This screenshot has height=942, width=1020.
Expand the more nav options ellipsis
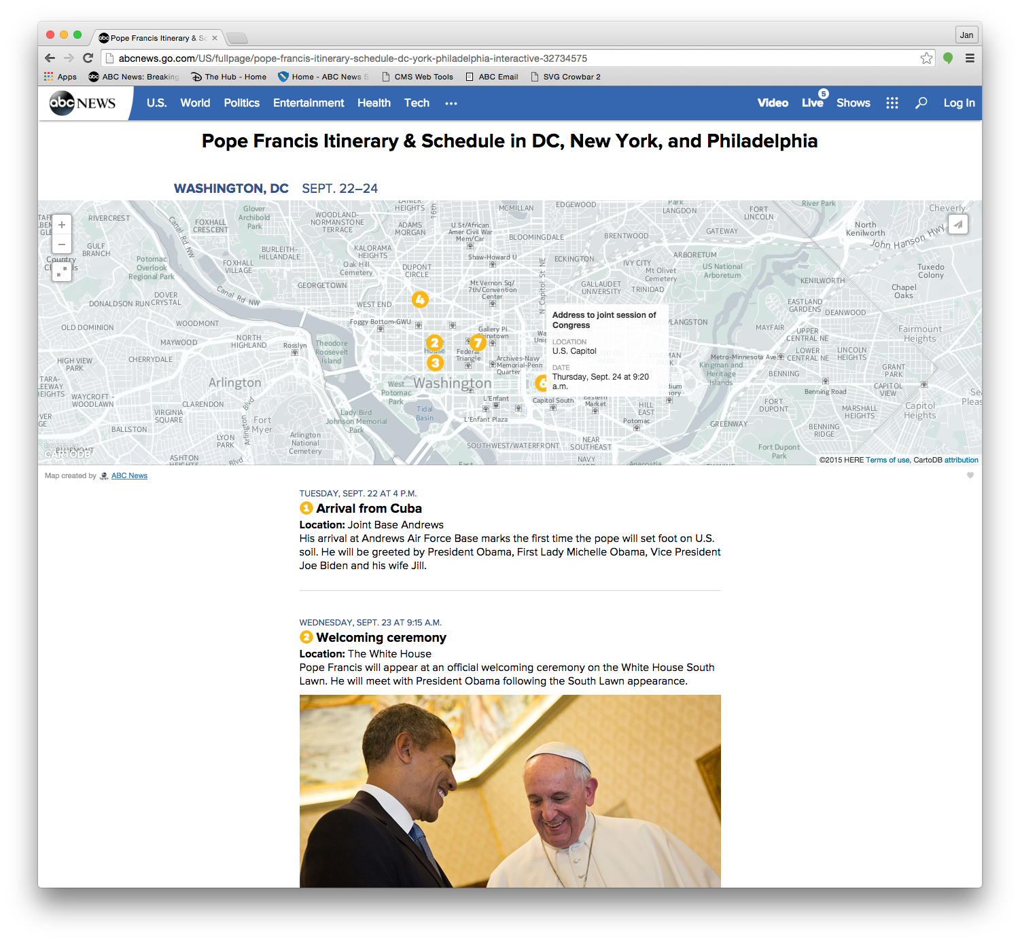tap(451, 103)
